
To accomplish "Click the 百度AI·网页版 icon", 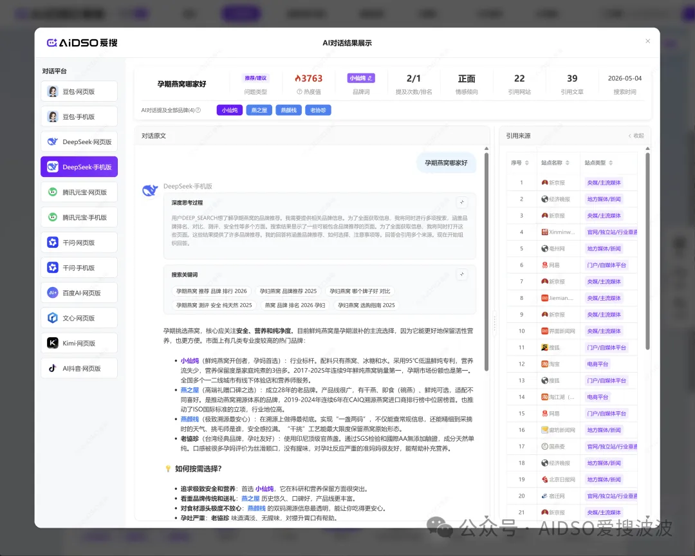I will [x=53, y=293].
